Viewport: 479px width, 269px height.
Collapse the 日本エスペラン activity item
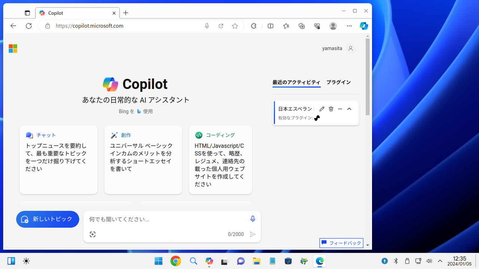[x=349, y=109]
